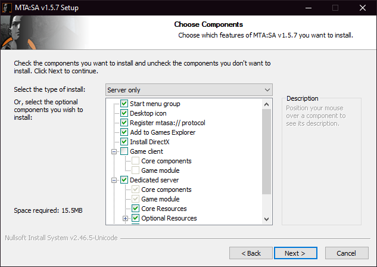Collapse the Game client tree node
The image size is (377, 267).
(x=114, y=151)
